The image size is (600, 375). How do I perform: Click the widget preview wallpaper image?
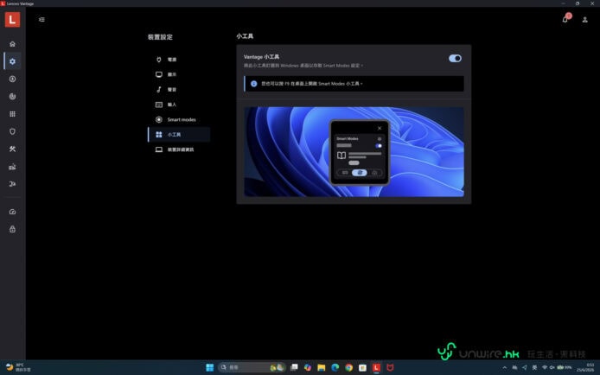point(354,152)
